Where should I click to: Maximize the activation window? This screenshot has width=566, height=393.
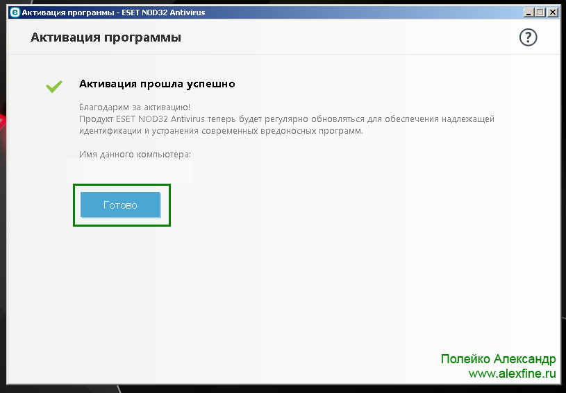540,12
